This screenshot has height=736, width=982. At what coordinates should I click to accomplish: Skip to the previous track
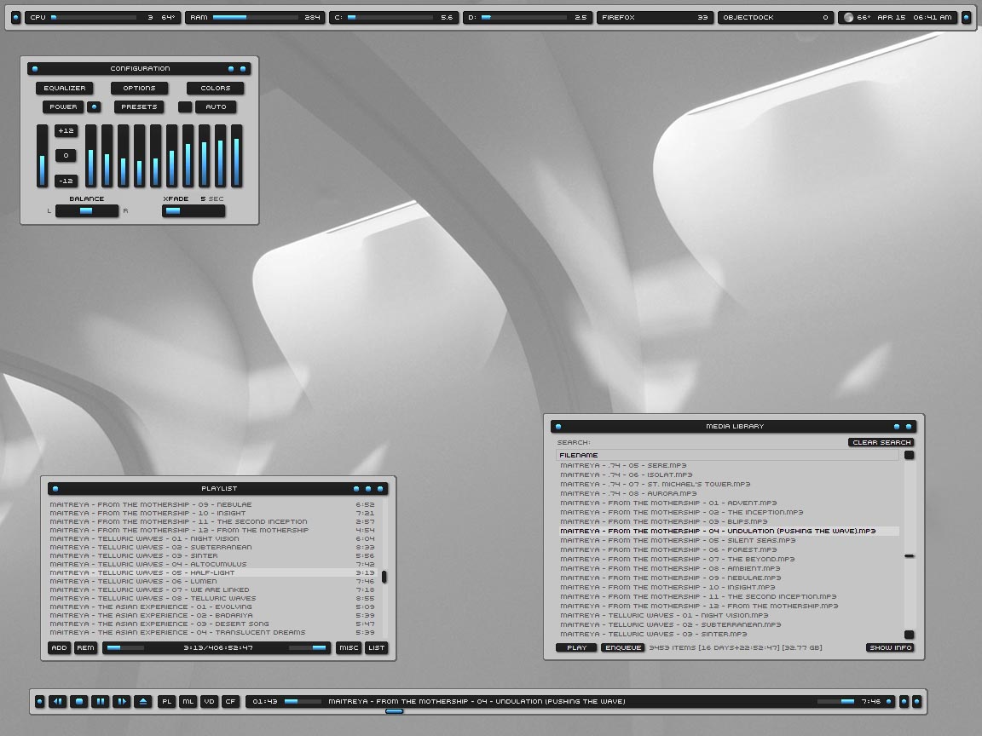point(58,701)
